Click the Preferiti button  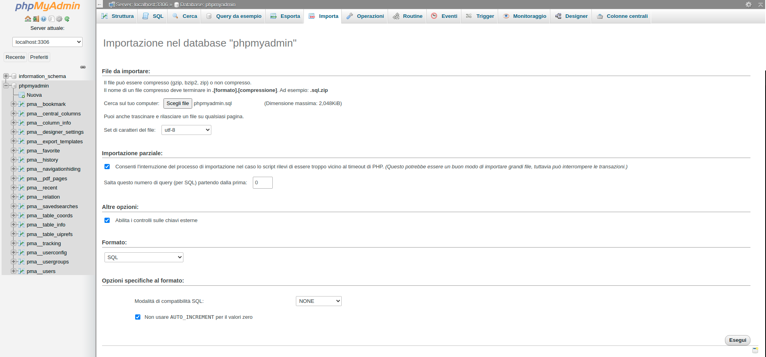coord(39,57)
